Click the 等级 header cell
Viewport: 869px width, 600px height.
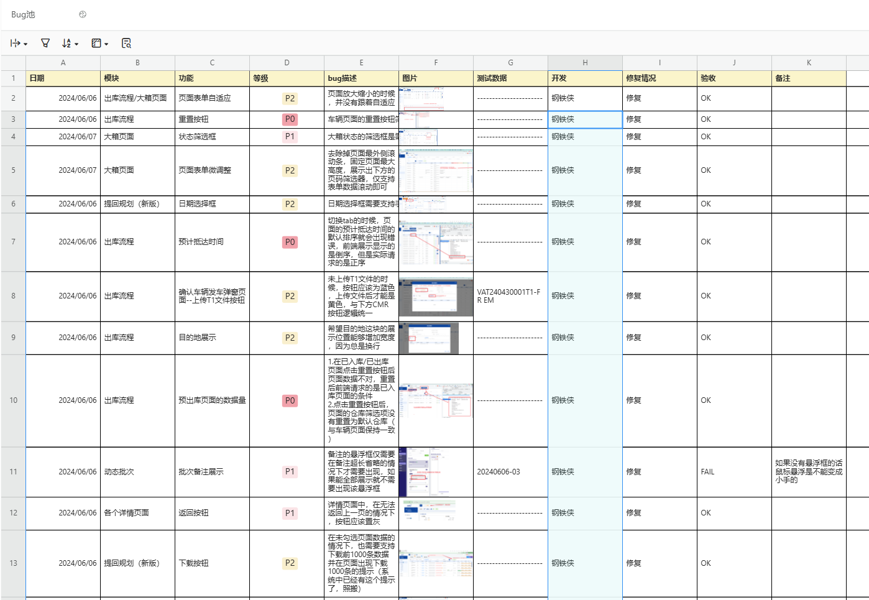click(x=287, y=78)
